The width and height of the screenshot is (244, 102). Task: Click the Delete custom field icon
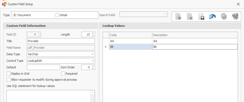(x=190, y=16)
